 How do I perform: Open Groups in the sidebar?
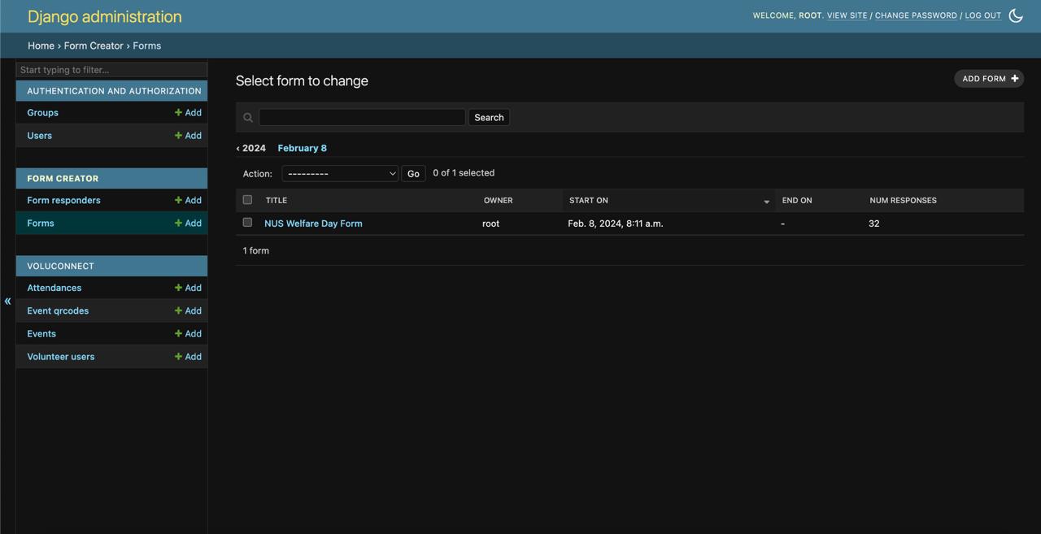[42, 113]
